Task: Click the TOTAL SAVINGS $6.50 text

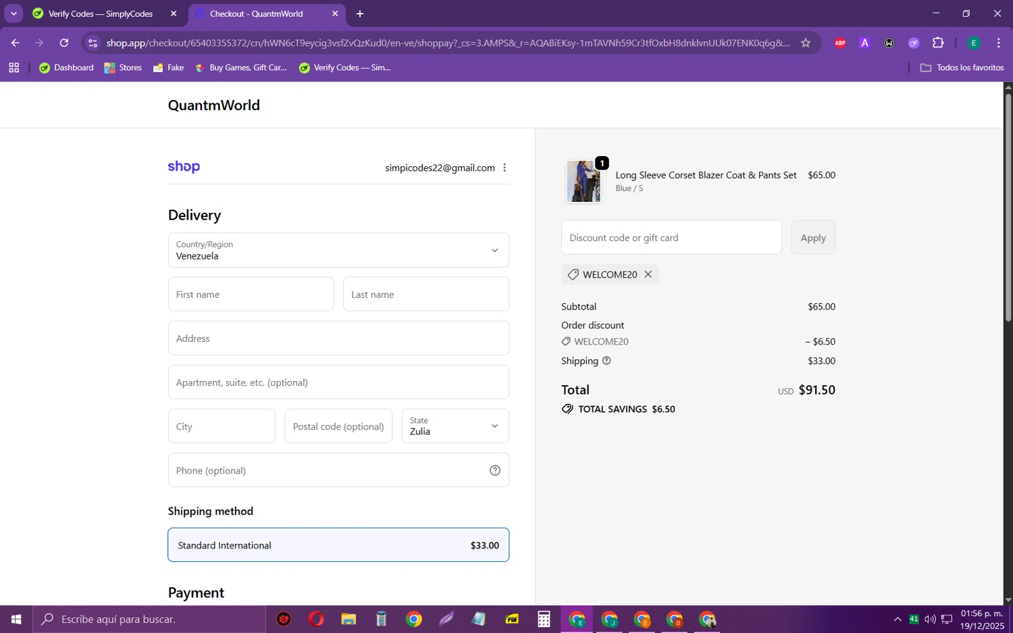Action: point(627,409)
